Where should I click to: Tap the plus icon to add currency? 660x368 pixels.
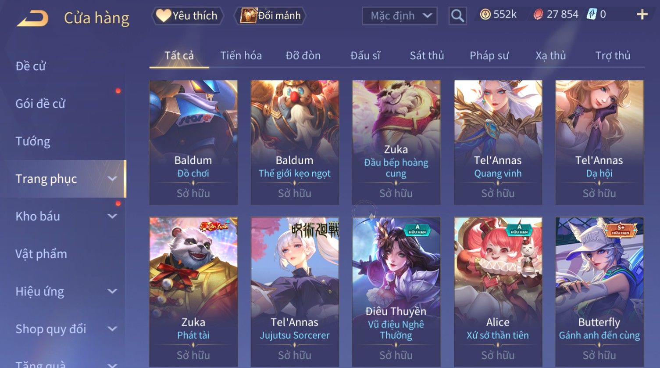[x=642, y=15]
